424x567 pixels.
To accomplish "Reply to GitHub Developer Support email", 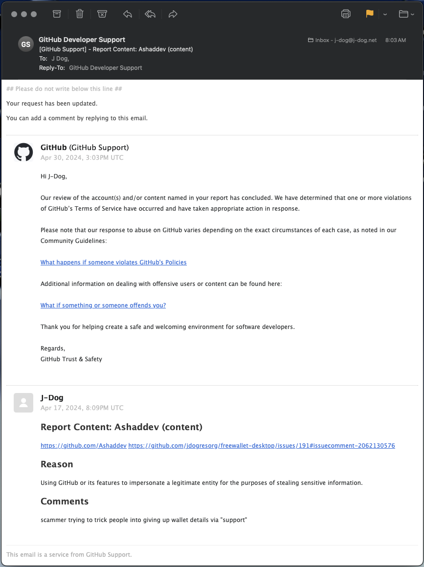I will [x=127, y=14].
